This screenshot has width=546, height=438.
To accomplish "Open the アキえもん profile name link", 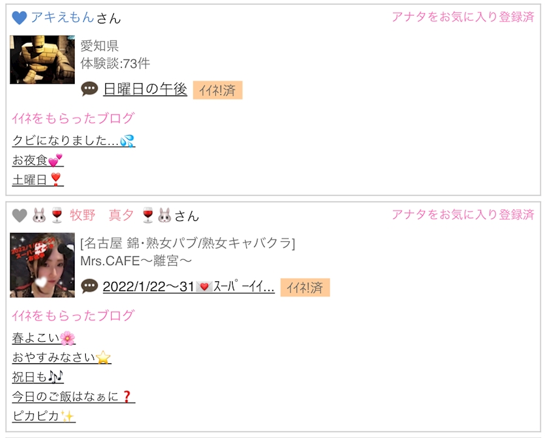I will pyautogui.click(x=62, y=17).
